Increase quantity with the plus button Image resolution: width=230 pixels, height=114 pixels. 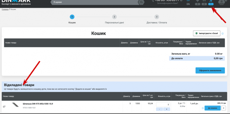[167, 109]
